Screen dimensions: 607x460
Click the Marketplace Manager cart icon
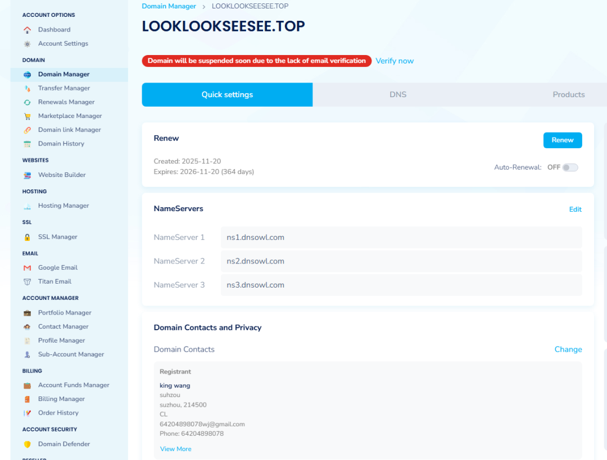pyautogui.click(x=27, y=116)
